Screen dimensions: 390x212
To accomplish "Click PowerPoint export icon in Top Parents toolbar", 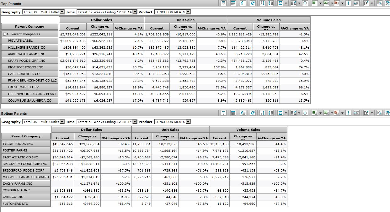I will tap(337, 3).
